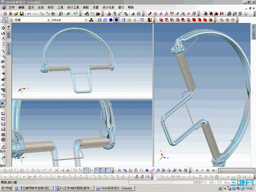
Task: Click the concentric circles constraint icon
Action: tap(217, 176)
